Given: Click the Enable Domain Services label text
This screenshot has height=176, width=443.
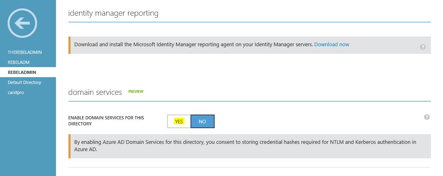Looking at the screenshot, I should [x=106, y=121].
